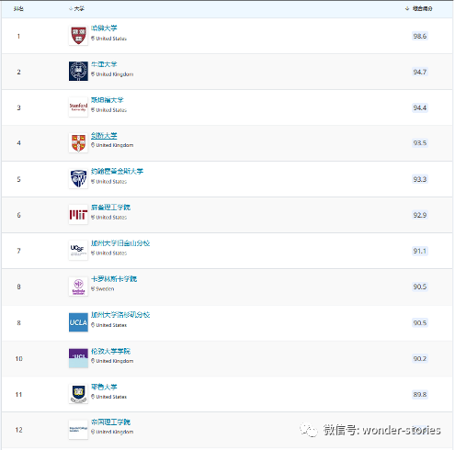Click the 排名 rank column header
Viewport: 455px width, 450px height.
coord(18,9)
